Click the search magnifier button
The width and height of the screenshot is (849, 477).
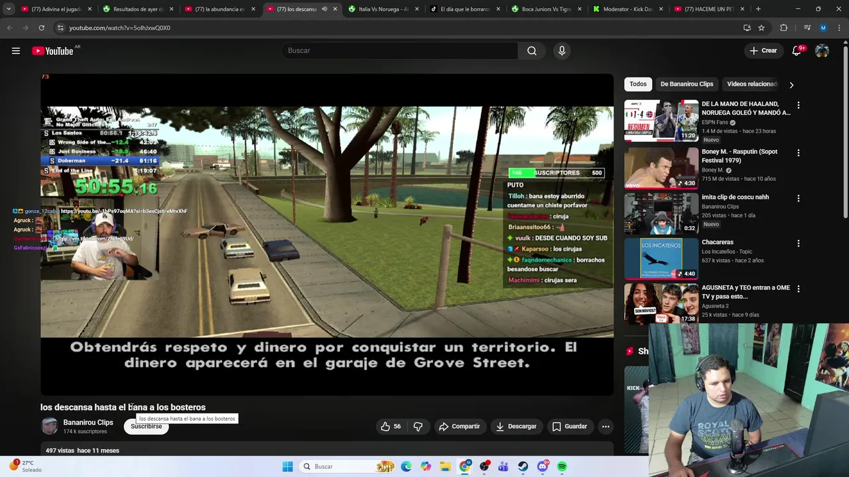[x=532, y=51]
